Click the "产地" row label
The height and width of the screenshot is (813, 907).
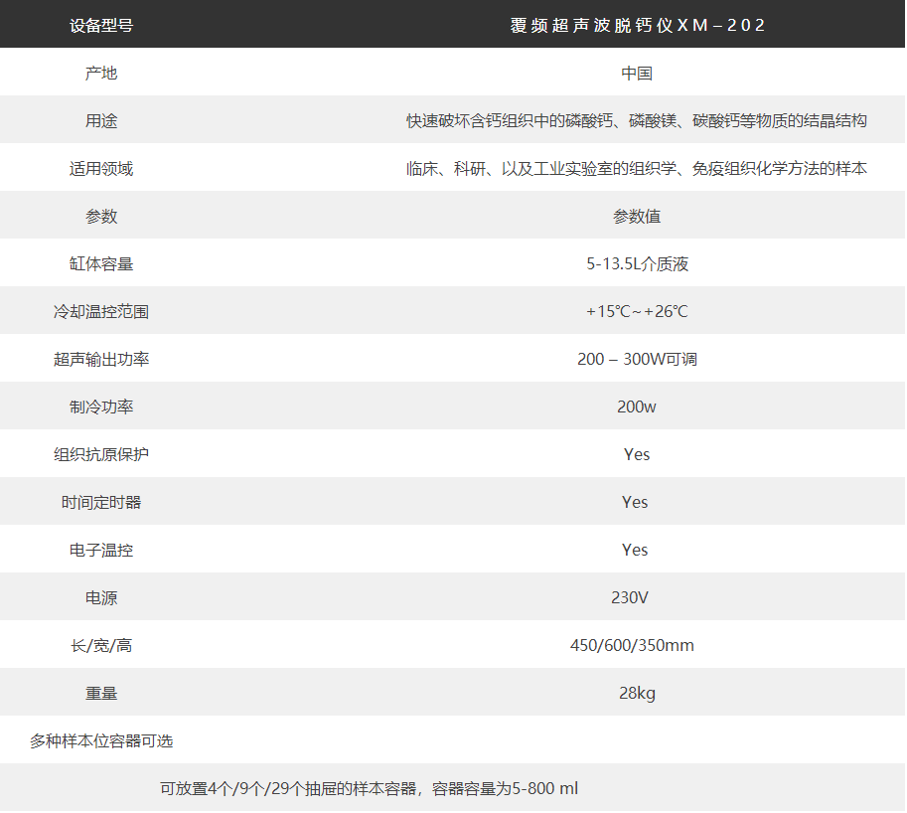(101, 74)
